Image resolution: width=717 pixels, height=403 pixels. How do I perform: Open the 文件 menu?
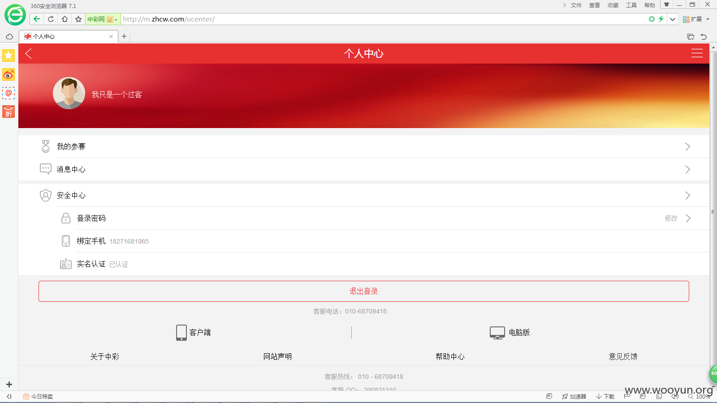[x=576, y=5]
